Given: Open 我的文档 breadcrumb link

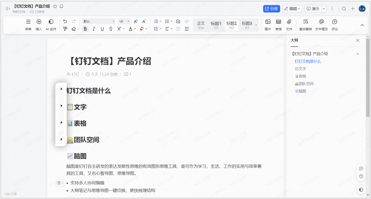Looking at the screenshot, I should tap(19, 12).
